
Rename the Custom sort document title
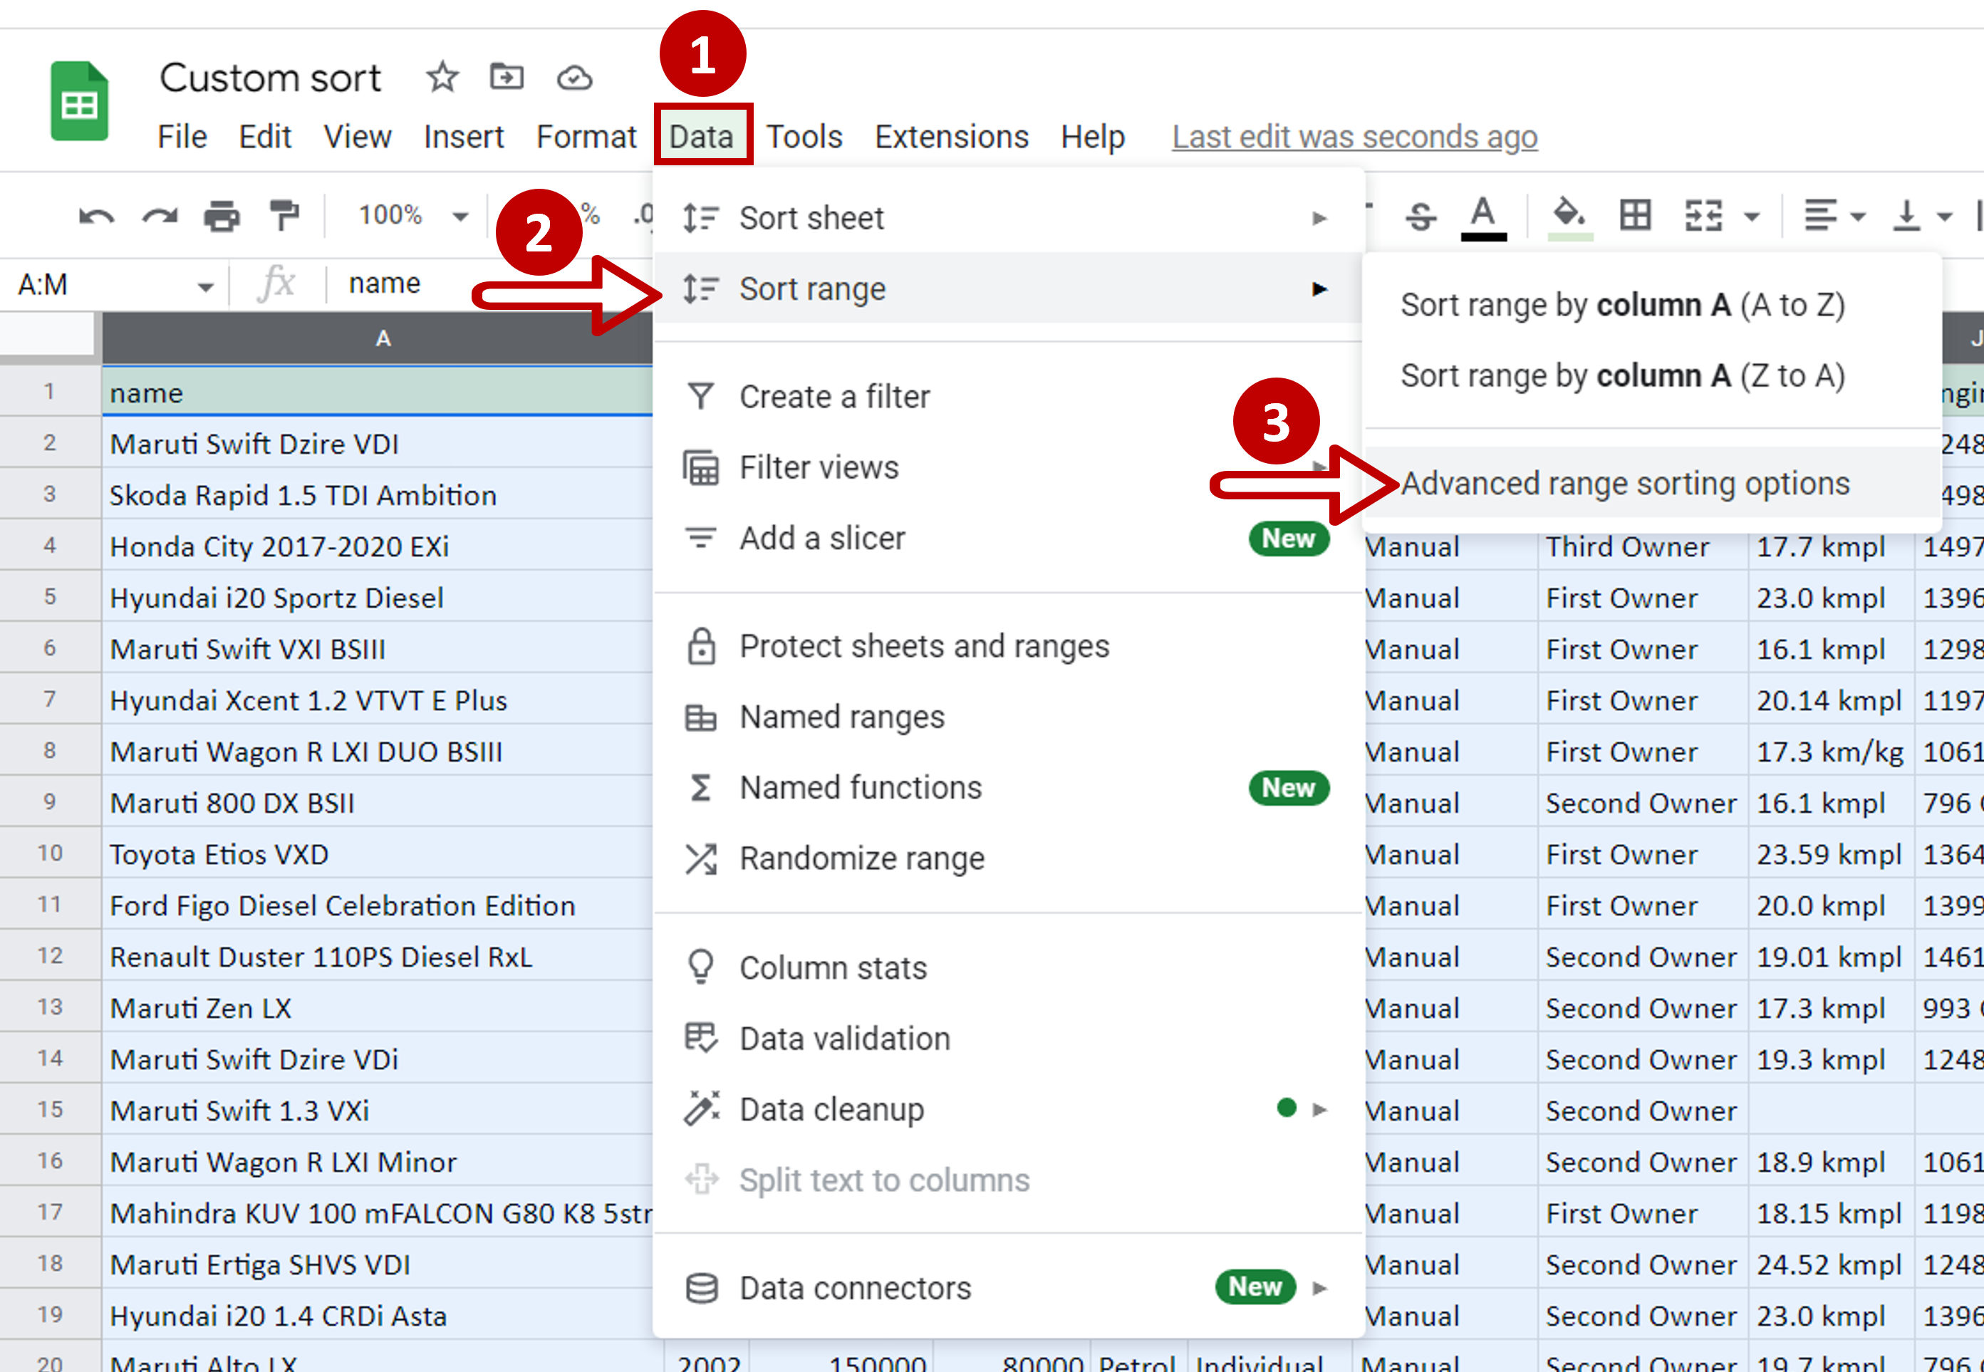coord(270,78)
